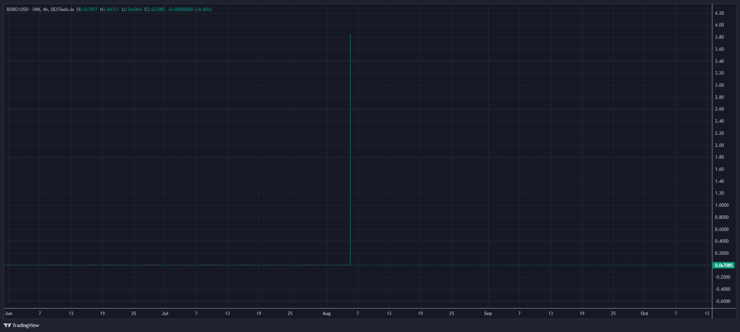Click the green current price label 0.0x7085
Viewport: 740px width, 332px height.
[723, 265]
